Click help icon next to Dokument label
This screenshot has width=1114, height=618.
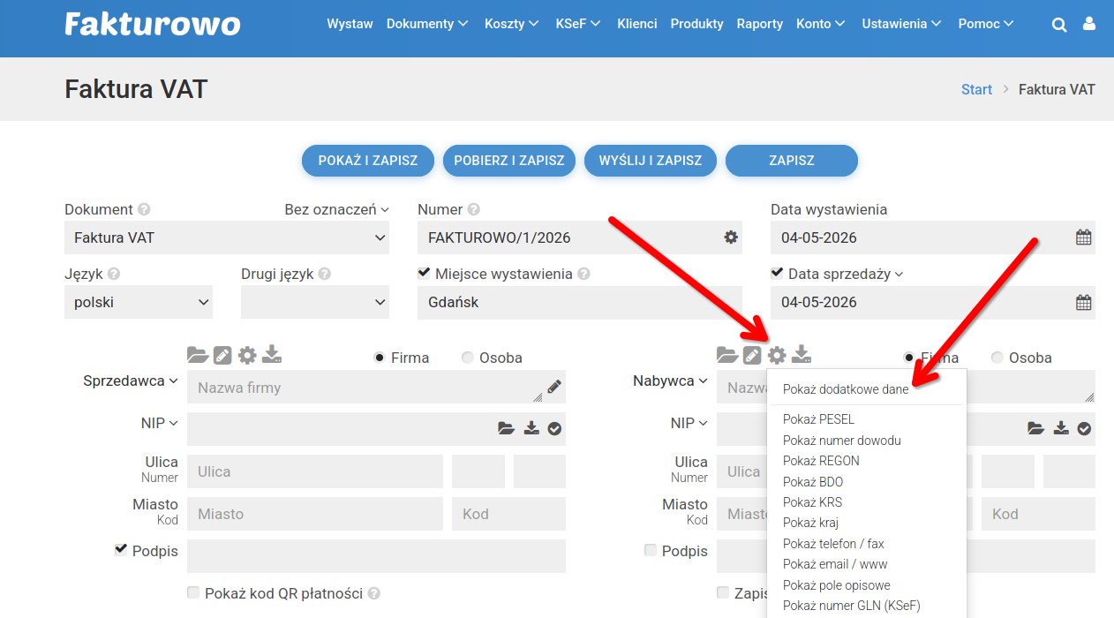[x=144, y=210]
